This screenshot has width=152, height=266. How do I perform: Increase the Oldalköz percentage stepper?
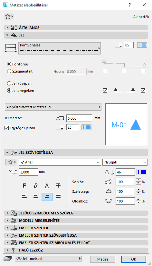[x=138, y=200]
